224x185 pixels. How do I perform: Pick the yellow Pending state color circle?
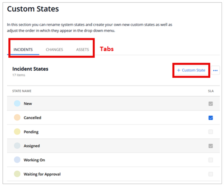(17, 132)
